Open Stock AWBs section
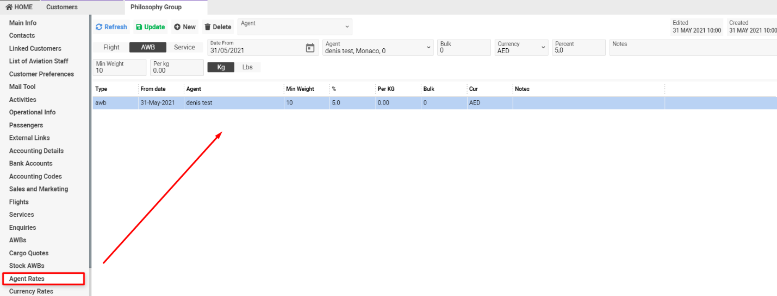 27,266
